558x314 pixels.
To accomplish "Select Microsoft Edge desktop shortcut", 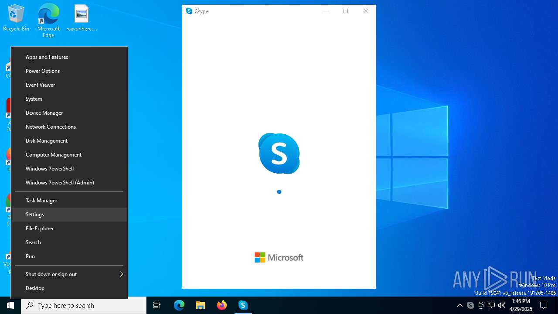I will (x=48, y=21).
